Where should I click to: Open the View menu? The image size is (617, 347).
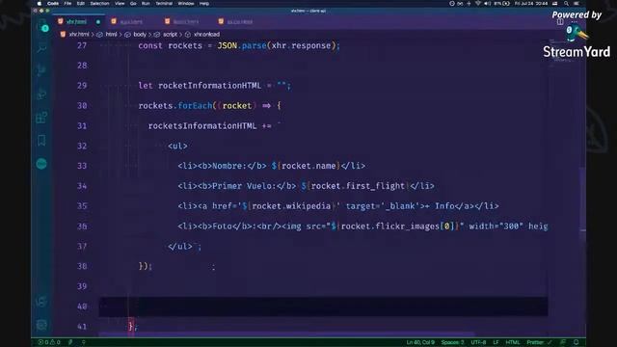click(120, 3)
